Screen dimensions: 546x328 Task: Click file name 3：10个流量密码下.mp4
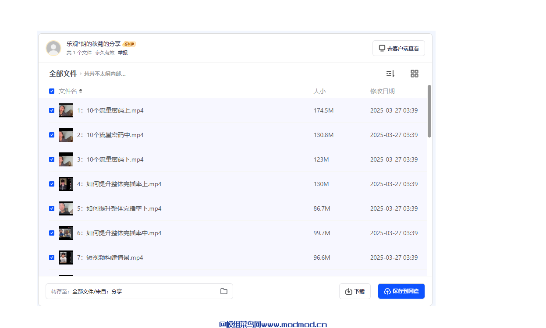tap(110, 159)
